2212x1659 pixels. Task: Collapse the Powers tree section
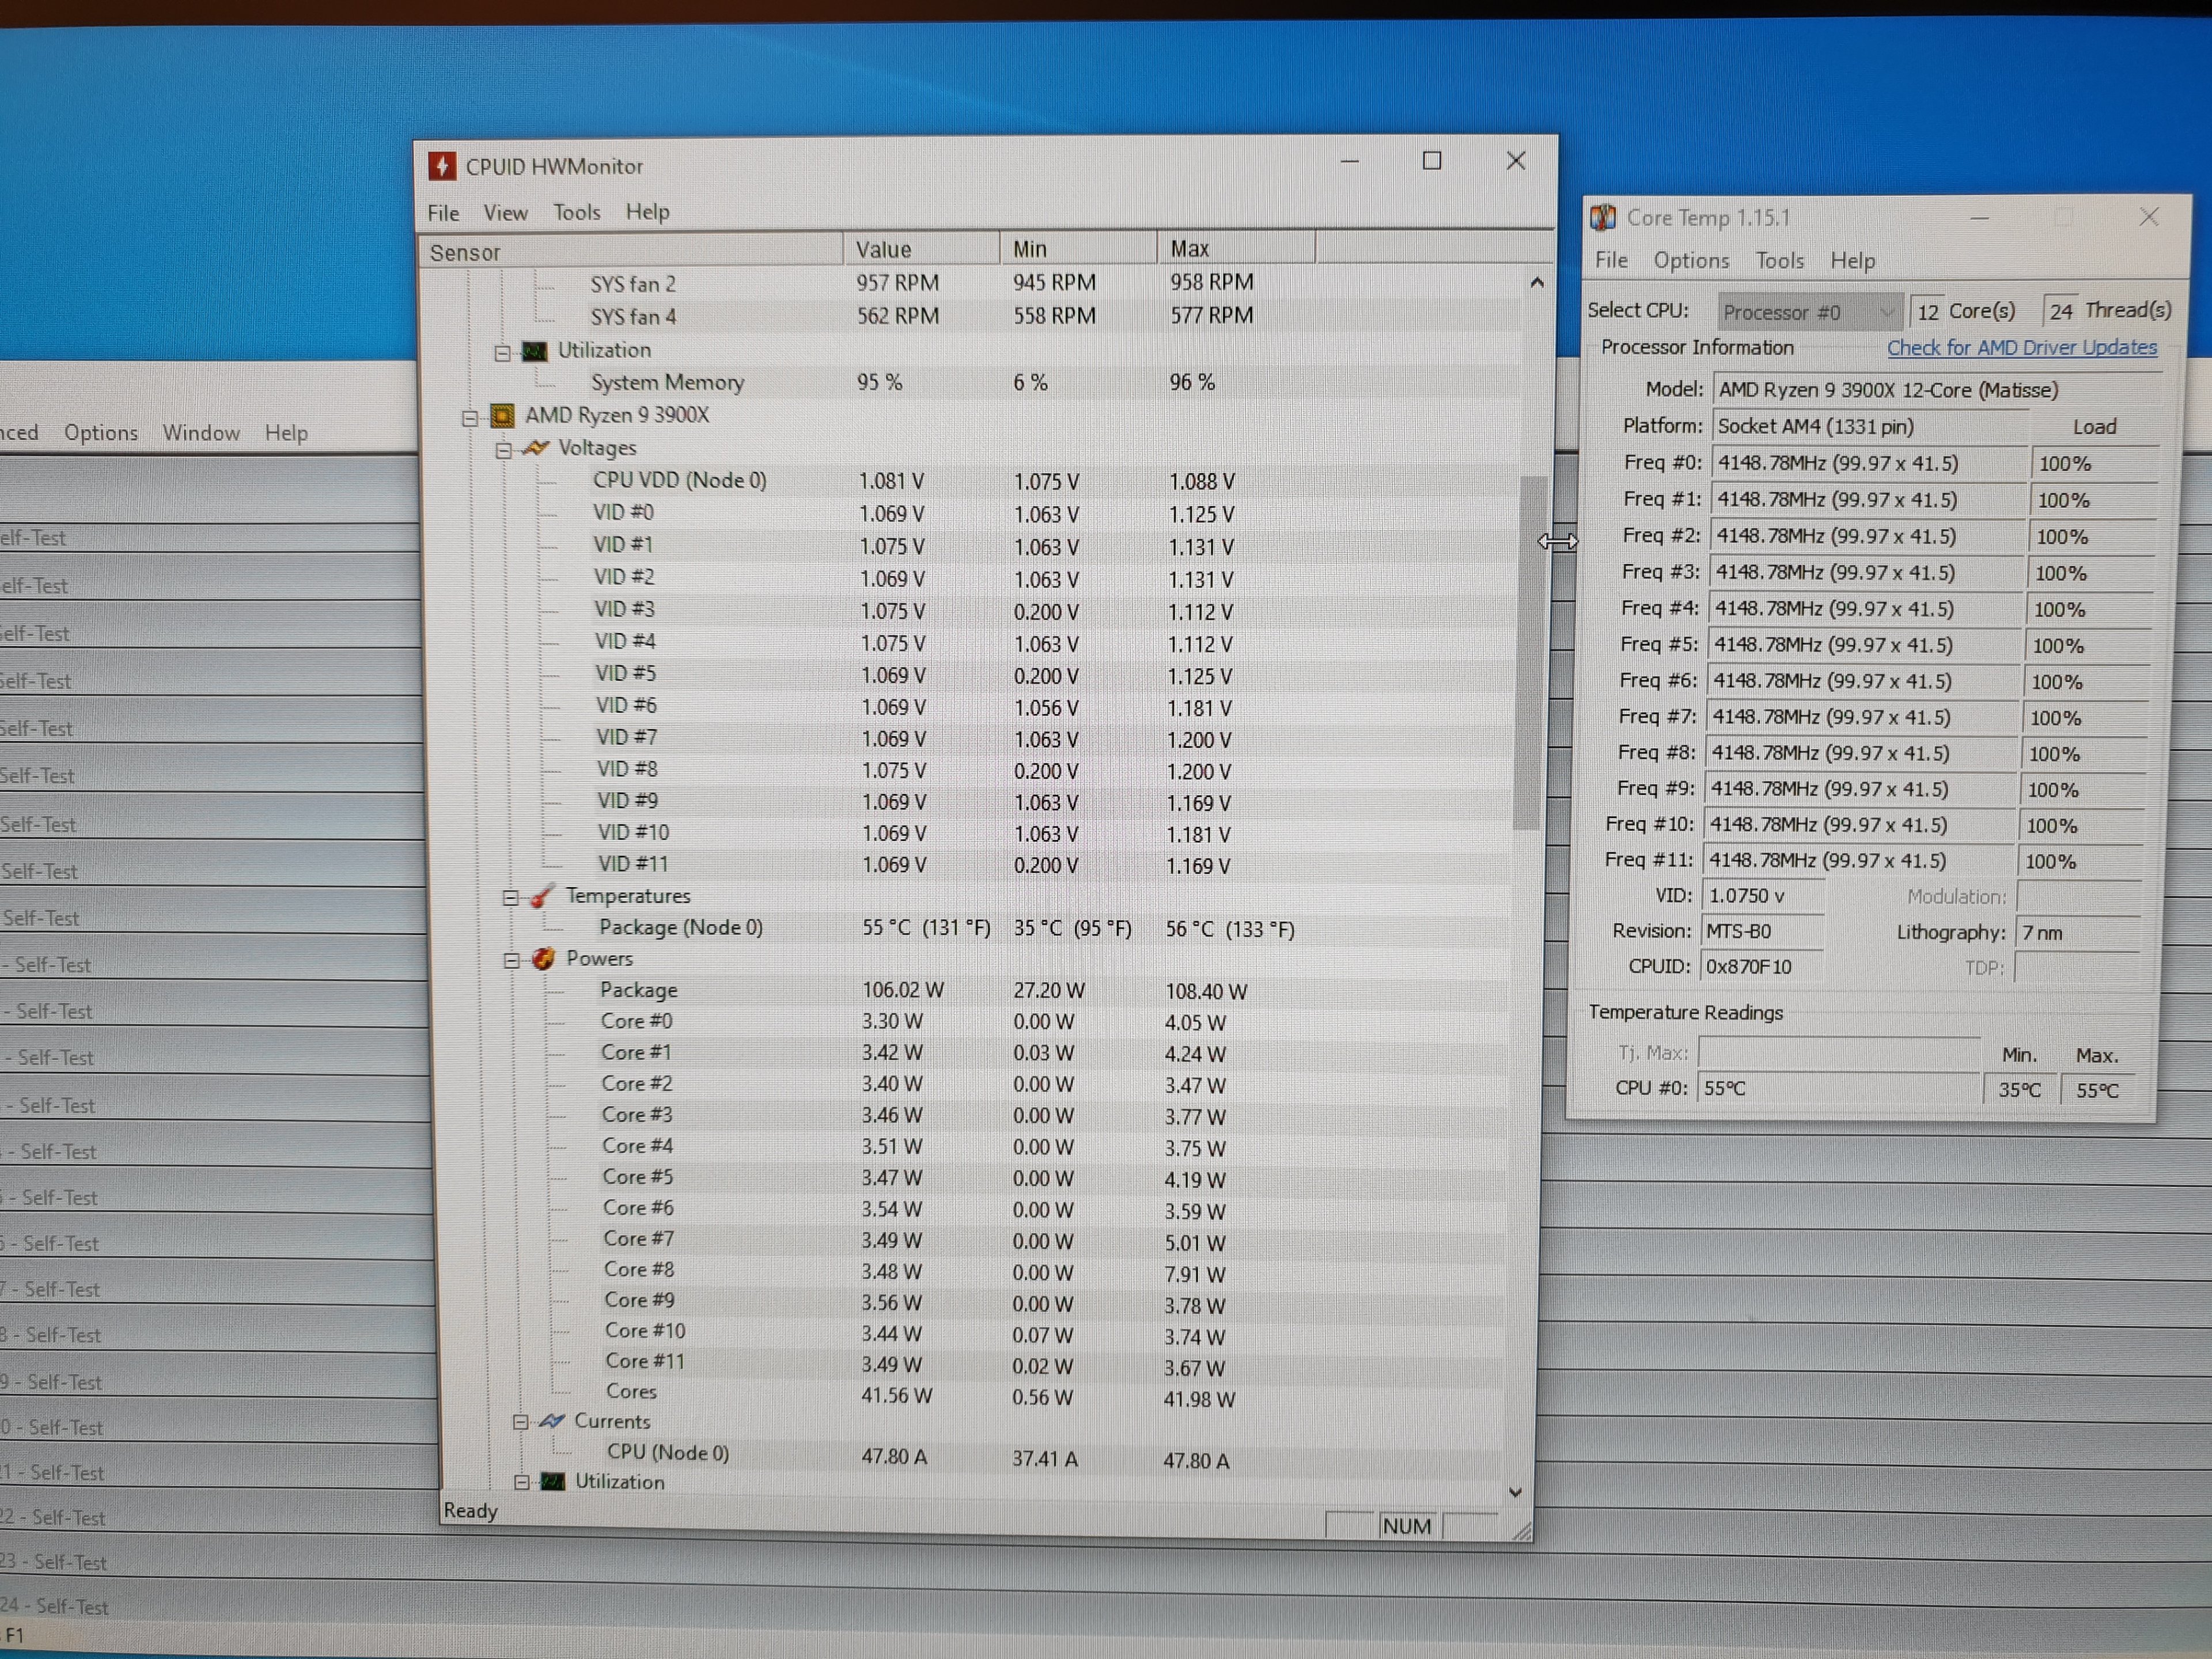coord(511,961)
